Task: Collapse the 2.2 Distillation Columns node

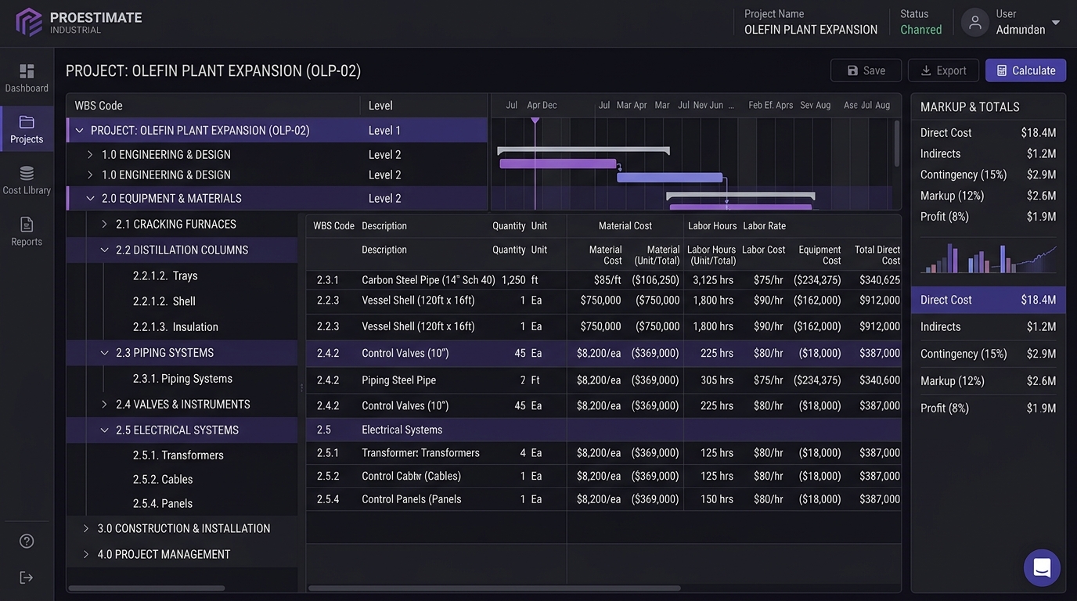Action: [104, 250]
